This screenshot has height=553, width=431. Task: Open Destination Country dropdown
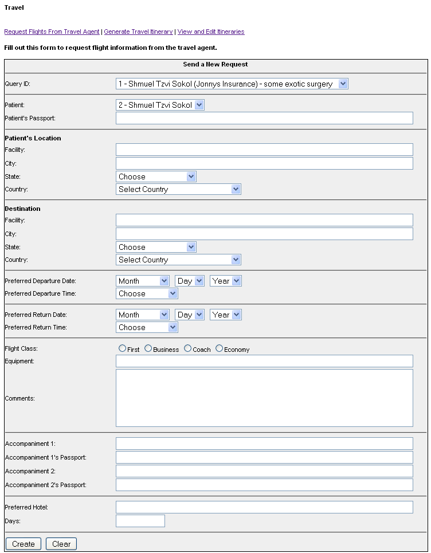pos(178,260)
